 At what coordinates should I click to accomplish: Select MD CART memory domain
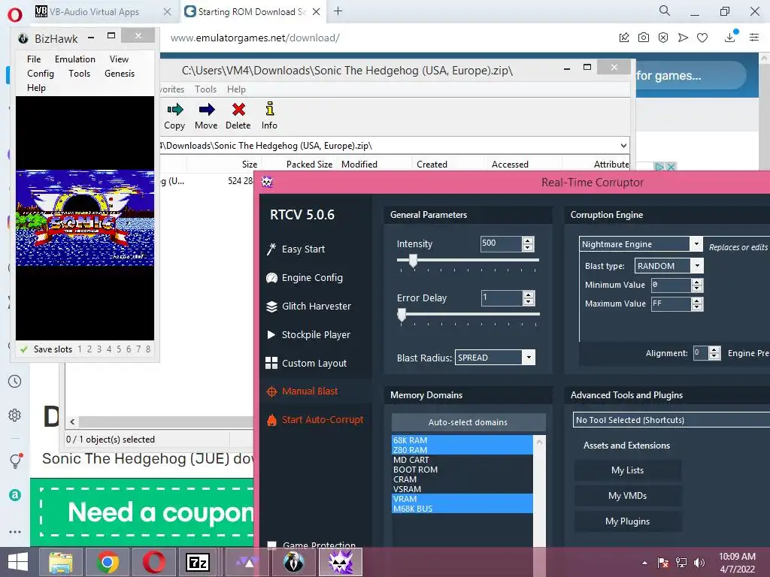coord(462,460)
